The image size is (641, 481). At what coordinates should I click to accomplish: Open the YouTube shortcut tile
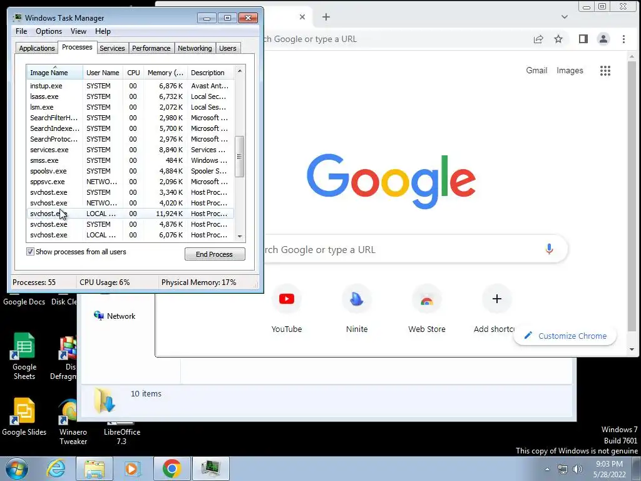click(287, 308)
